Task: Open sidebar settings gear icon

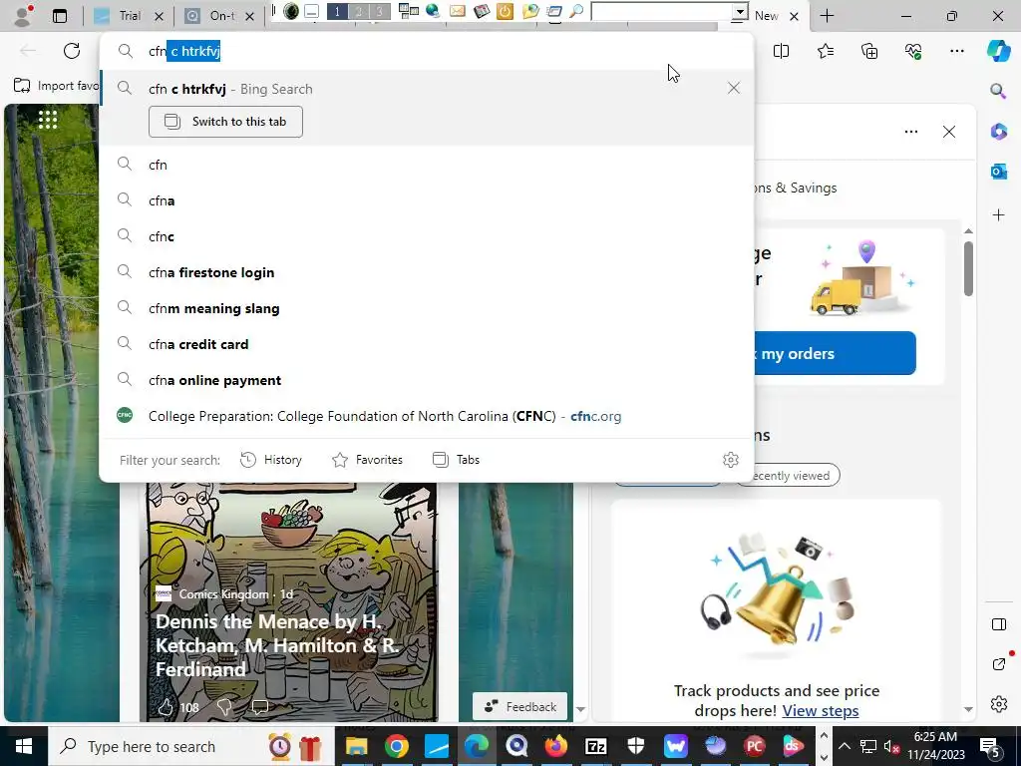Action: (x=998, y=704)
